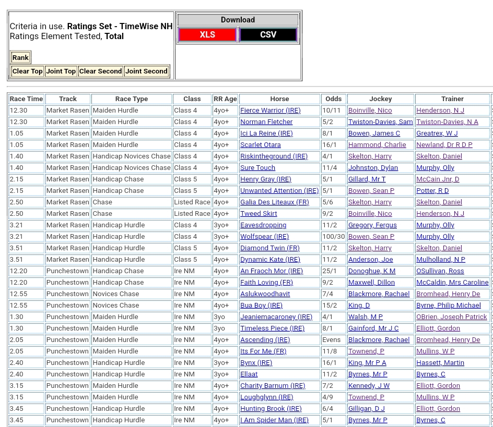Image resolution: width=493 pixels, height=427 pixels.
Task: Open Fierce Warrior (IRE) horse link
Action: [x=270, y=111]
